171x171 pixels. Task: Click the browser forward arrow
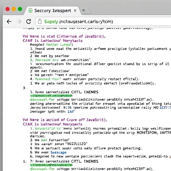coord(19,21)
